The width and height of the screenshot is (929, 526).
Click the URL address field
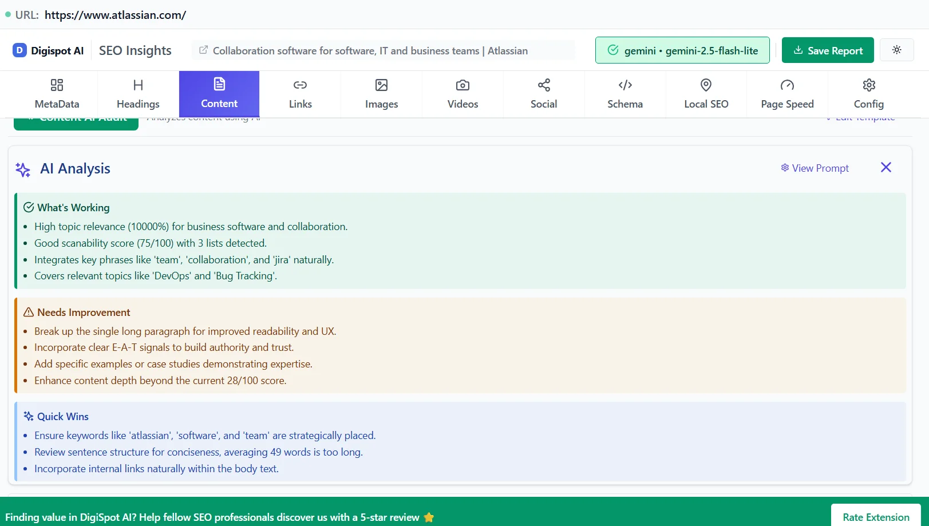114,15
